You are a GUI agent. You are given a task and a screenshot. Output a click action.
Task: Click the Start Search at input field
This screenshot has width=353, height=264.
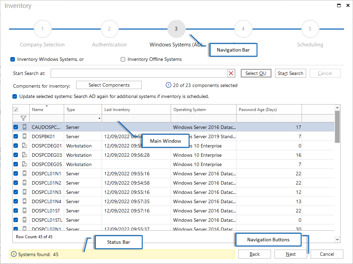pos(139,73)
